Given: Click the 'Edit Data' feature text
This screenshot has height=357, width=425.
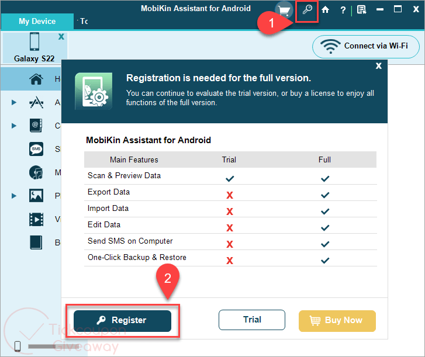Looking at the screenshot, I should pyautogui.click(x=104, y=224).
